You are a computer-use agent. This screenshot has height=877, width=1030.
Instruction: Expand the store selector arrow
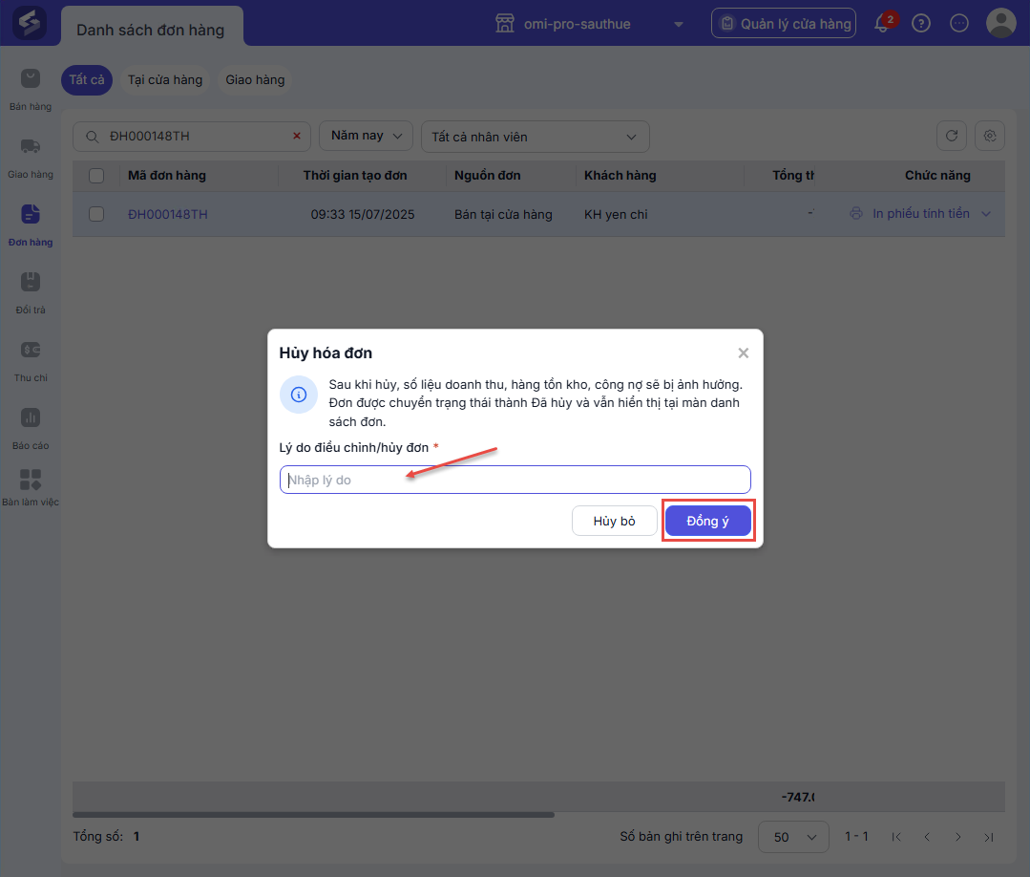(679, 24)
